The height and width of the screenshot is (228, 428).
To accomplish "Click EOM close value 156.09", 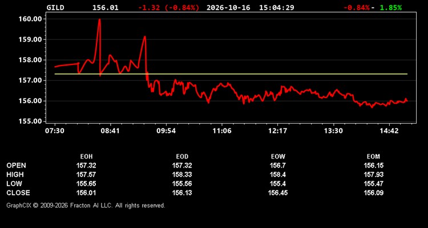I will click(373, 193).
